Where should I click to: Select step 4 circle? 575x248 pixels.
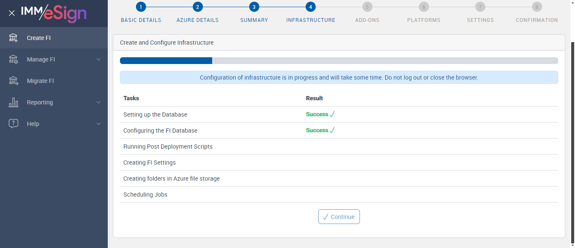310,7
